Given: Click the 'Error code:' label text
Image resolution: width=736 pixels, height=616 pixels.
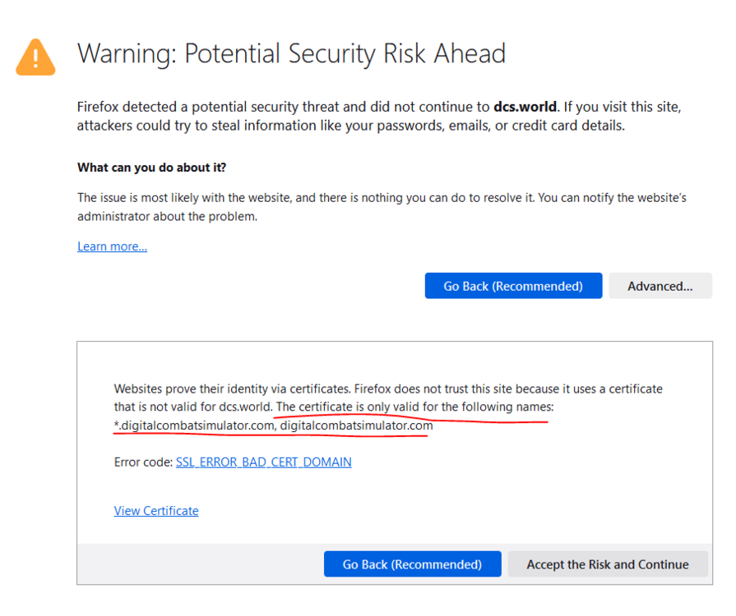Looking at the screenshot, I should tap(143, 462).
